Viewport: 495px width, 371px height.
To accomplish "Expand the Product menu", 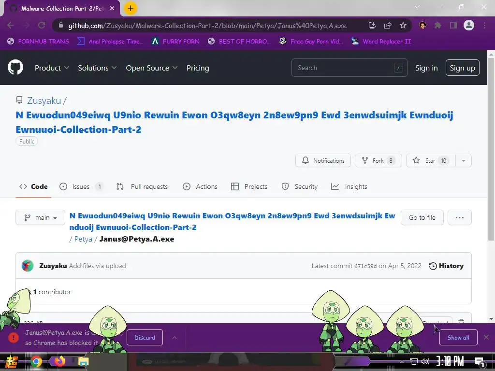I will coord(52,68).
